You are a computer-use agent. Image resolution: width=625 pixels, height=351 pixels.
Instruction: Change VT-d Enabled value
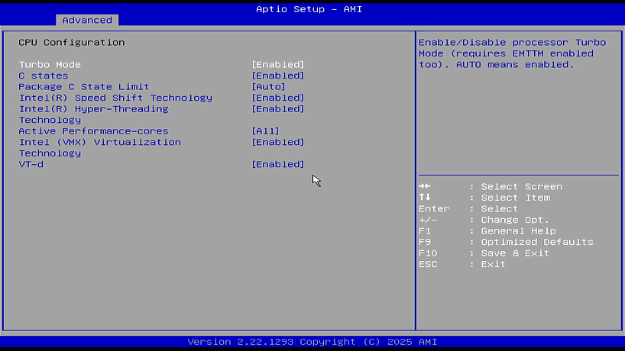click(x=278, y=164)
